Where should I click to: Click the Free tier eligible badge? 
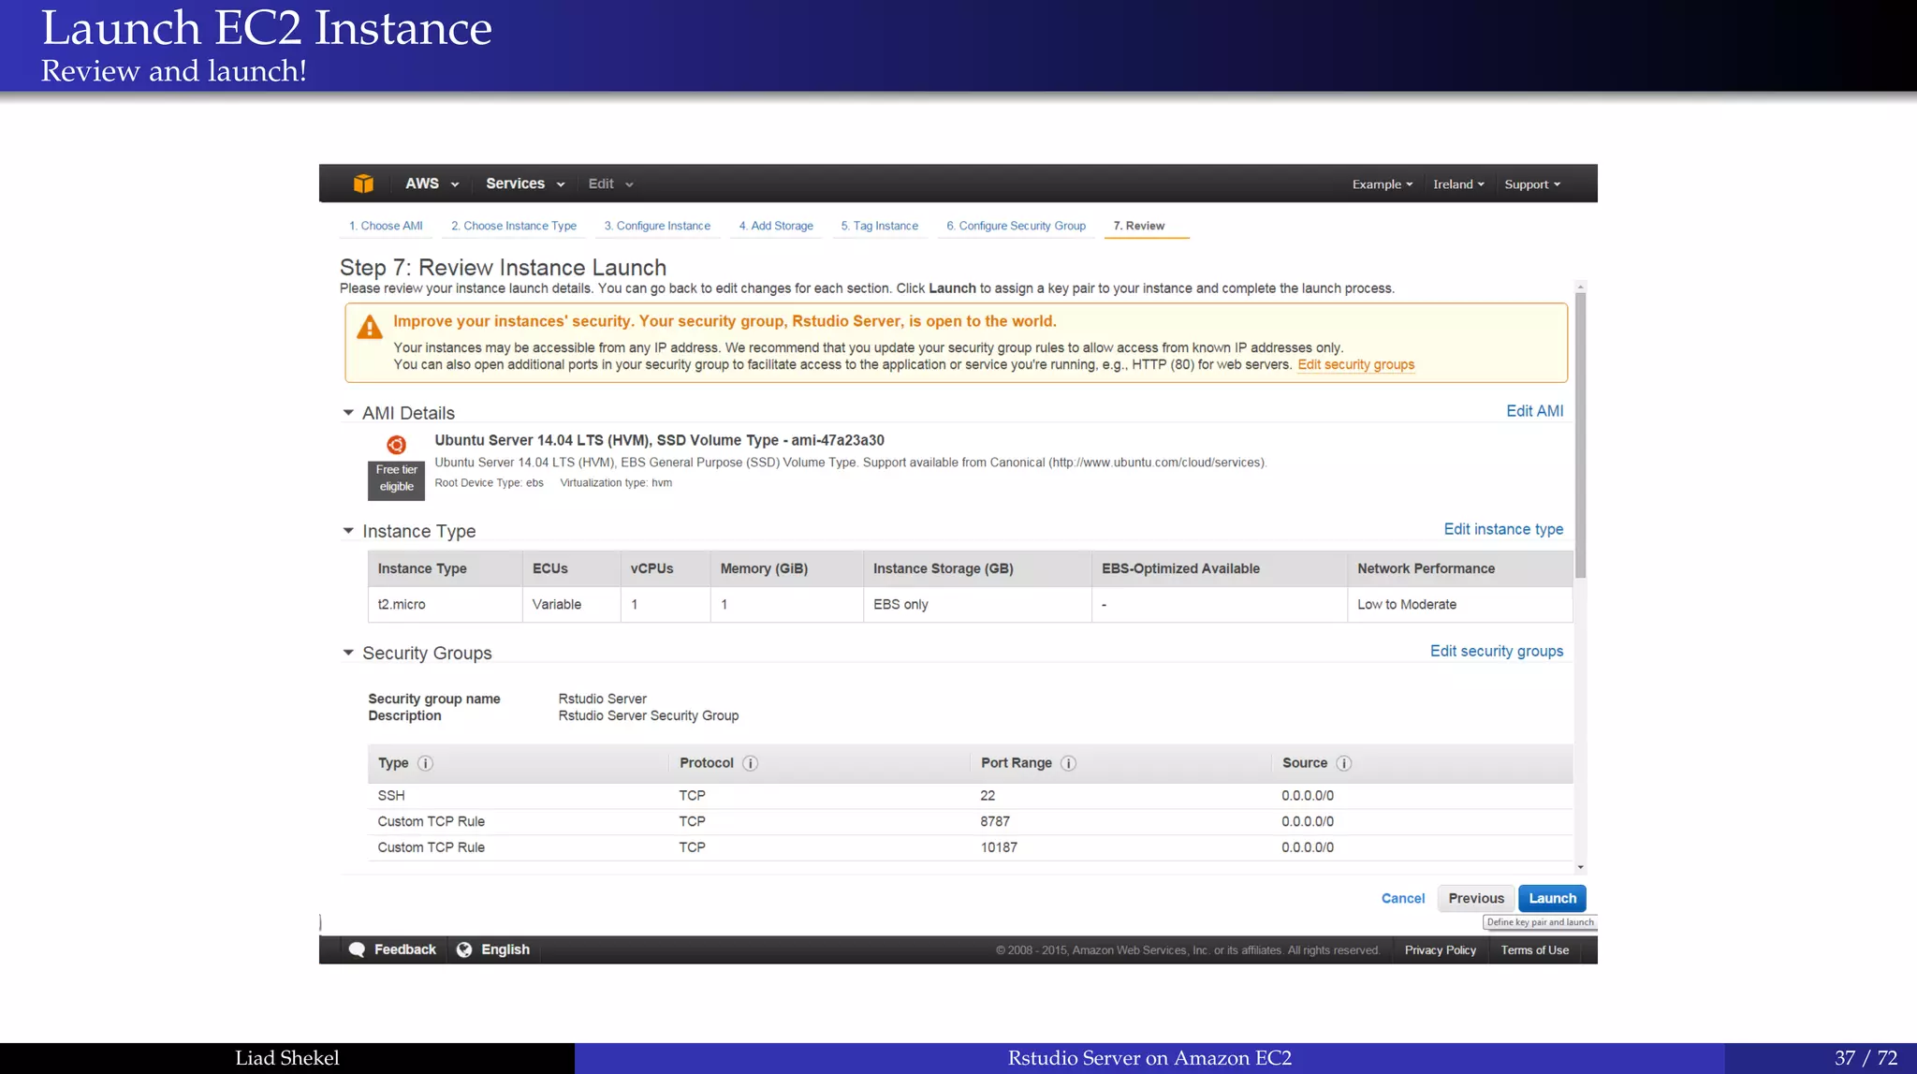click(x=396, y=479)
